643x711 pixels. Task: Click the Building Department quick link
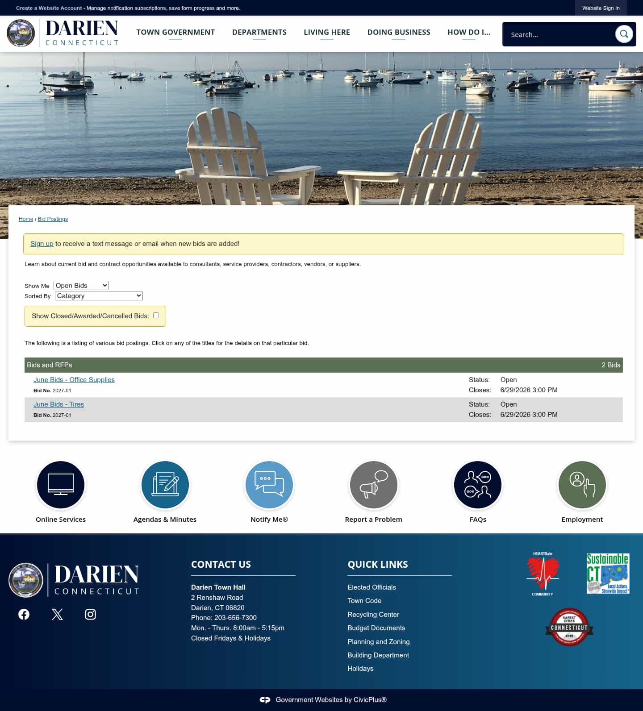coord(378,655)
